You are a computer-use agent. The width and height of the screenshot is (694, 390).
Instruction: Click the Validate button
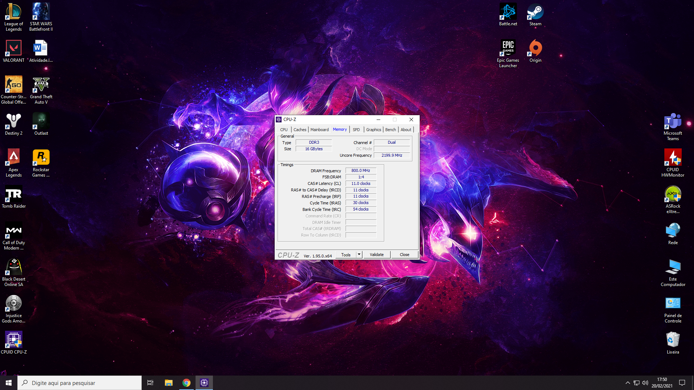coord(377,255)
